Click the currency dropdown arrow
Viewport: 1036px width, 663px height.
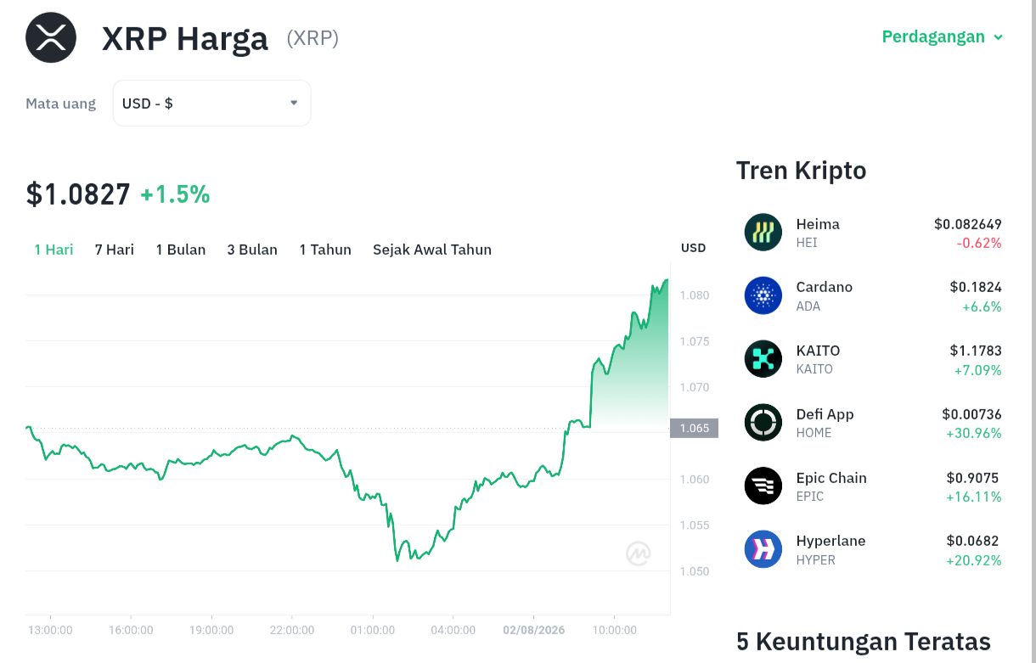click(x=294, y=103)
